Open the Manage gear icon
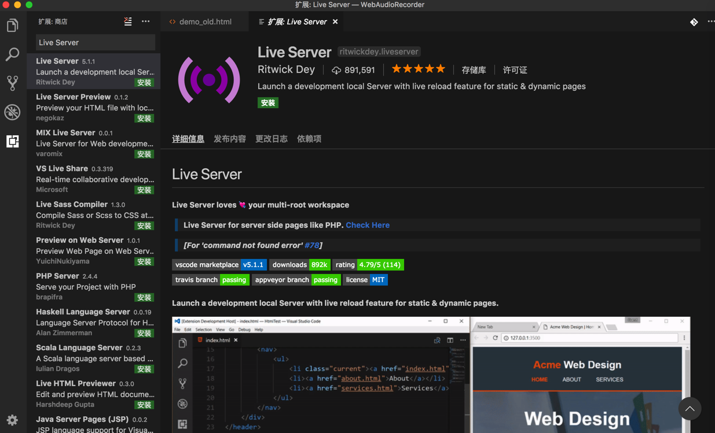The width and height of the screenshot is (715, 433). (x=12, y=420)
